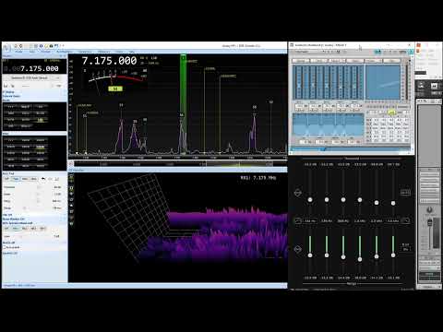Adjust sixth band Threshold slider knob
The width and height of the screenshot is (443, 332).
[393, 203]
